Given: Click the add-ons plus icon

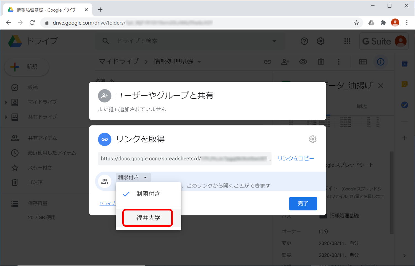Looking at the screenshot, I should point(404,138).
